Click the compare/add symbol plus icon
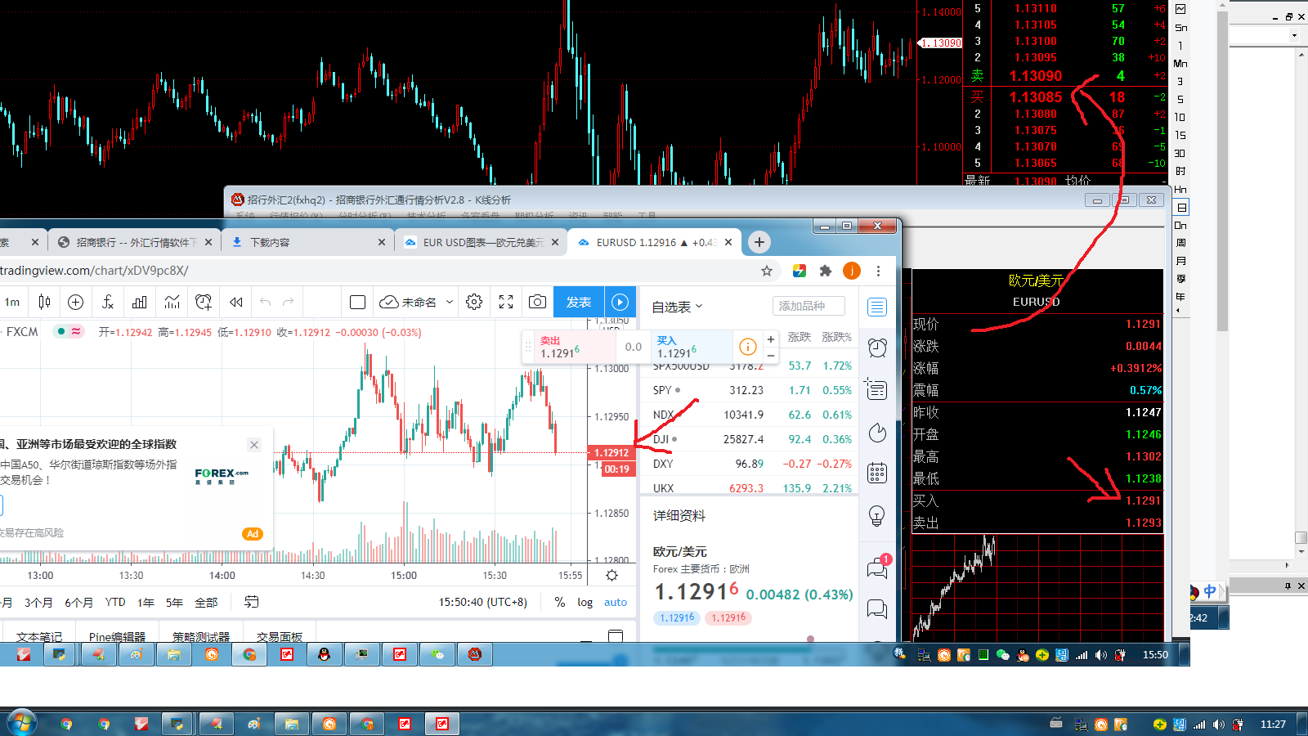The image size is (1308, 736). [x=75, y=303]
